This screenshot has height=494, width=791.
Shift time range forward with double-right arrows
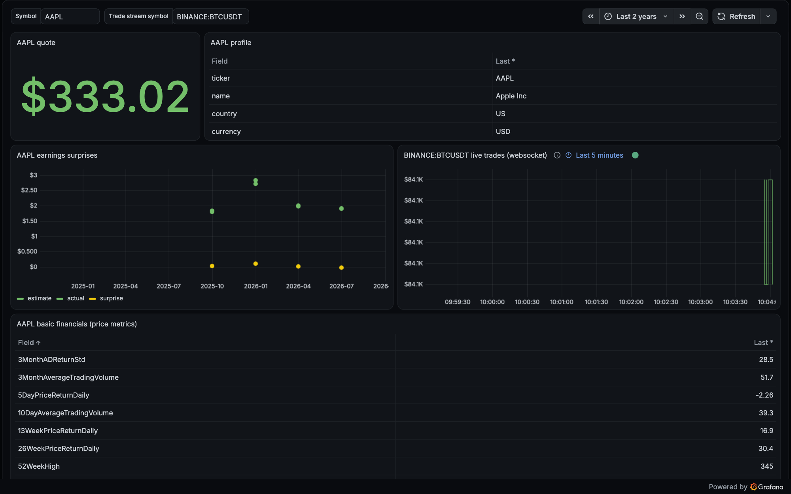(x=682, y=17)
